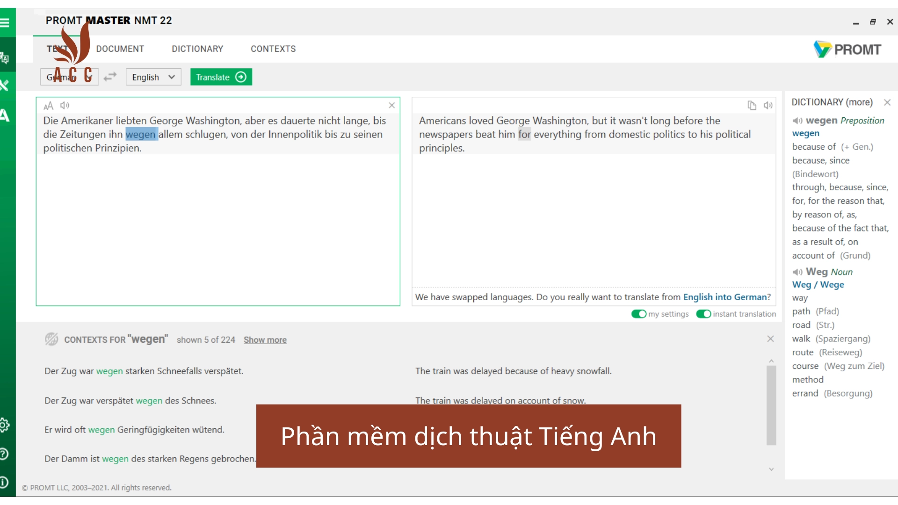Click the route (Reiseweg) dictionary translation
This screenshot has width=898, height=505.
click(827, 352)
